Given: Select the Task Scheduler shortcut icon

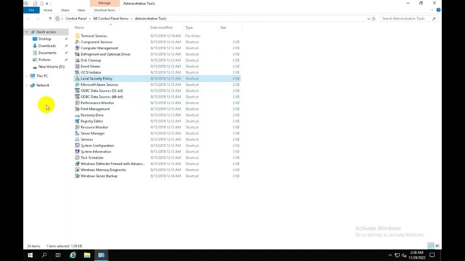Looking at the screenshot, I should click(77, 158).
